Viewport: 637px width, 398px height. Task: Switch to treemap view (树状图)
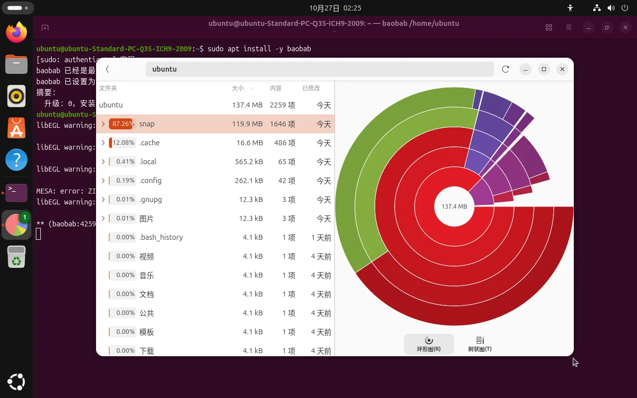click(x=480, y=344)
